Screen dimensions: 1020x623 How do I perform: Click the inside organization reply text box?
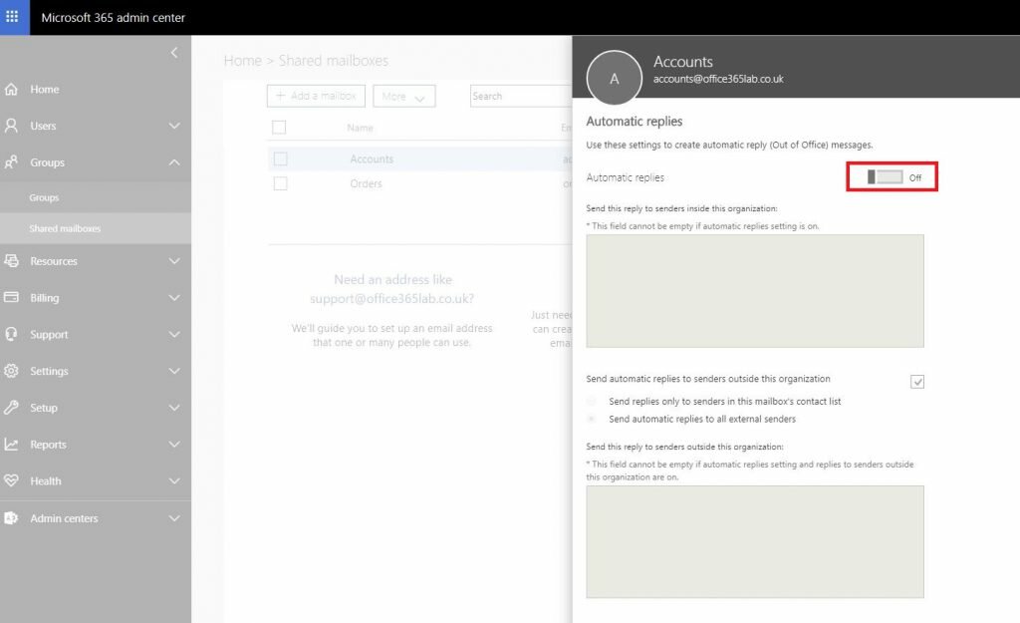pyautogui.click(x=755, y=291)
